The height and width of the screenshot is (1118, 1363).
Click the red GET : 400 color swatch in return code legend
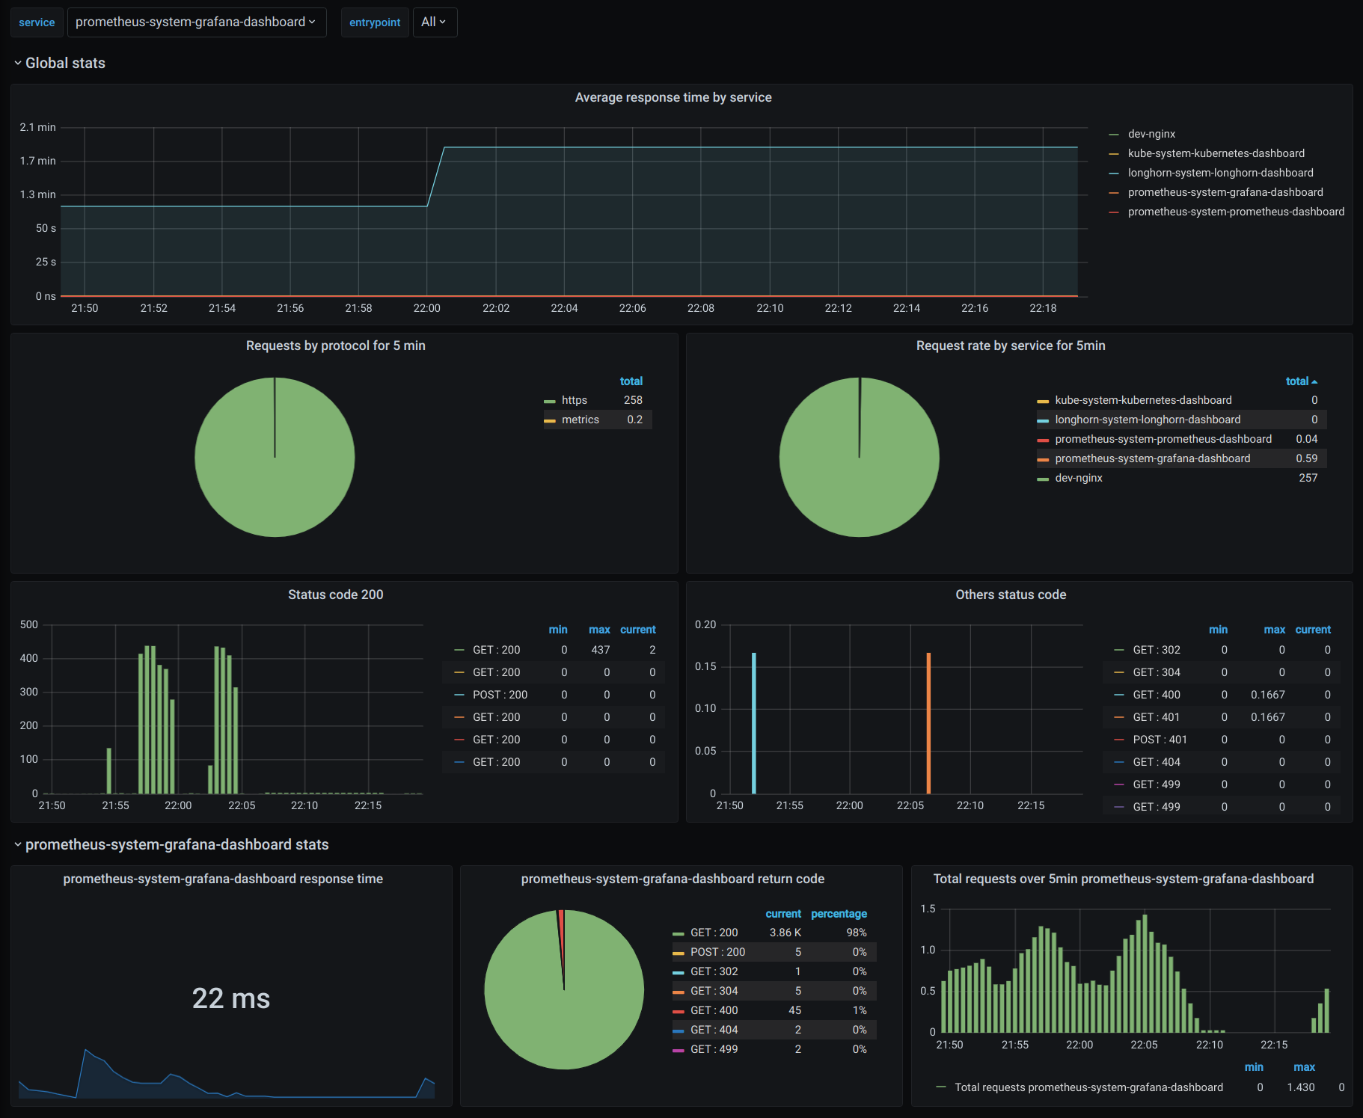point(679,1012)
